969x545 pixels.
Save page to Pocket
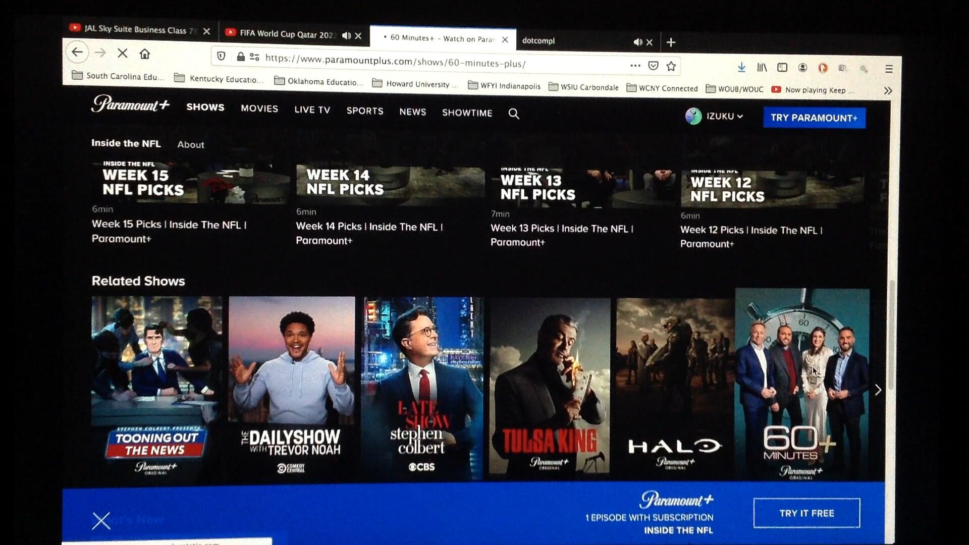[x=653, y=66]
